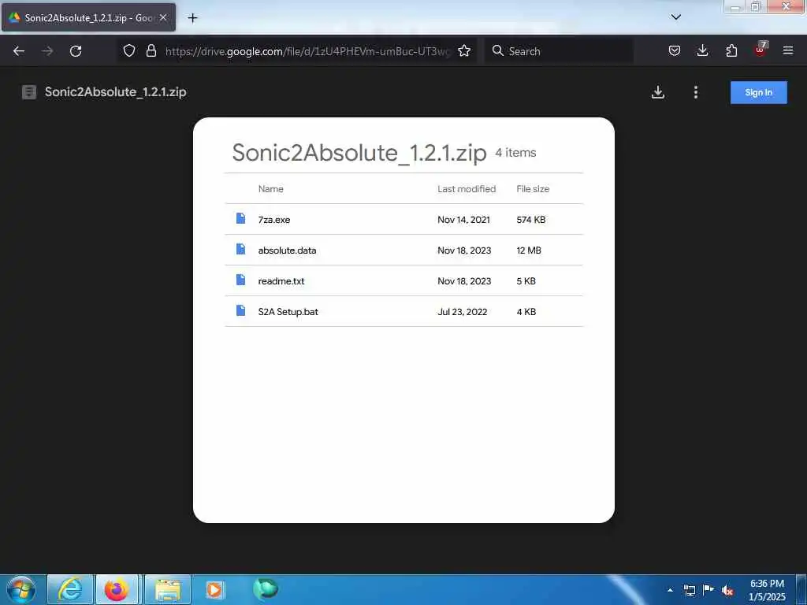The image size is (807, 605).
Task: Click the Last modified column header
Action: click(467, 189)
